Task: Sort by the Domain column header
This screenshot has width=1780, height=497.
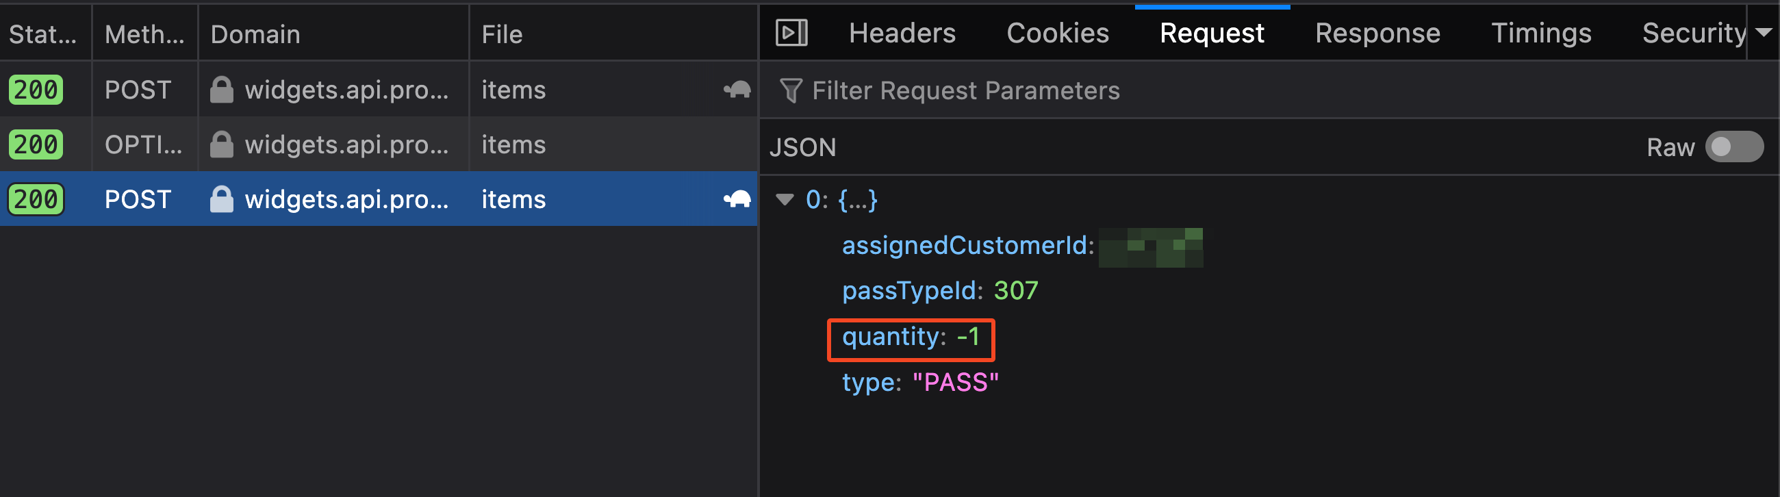Action: 255,34
